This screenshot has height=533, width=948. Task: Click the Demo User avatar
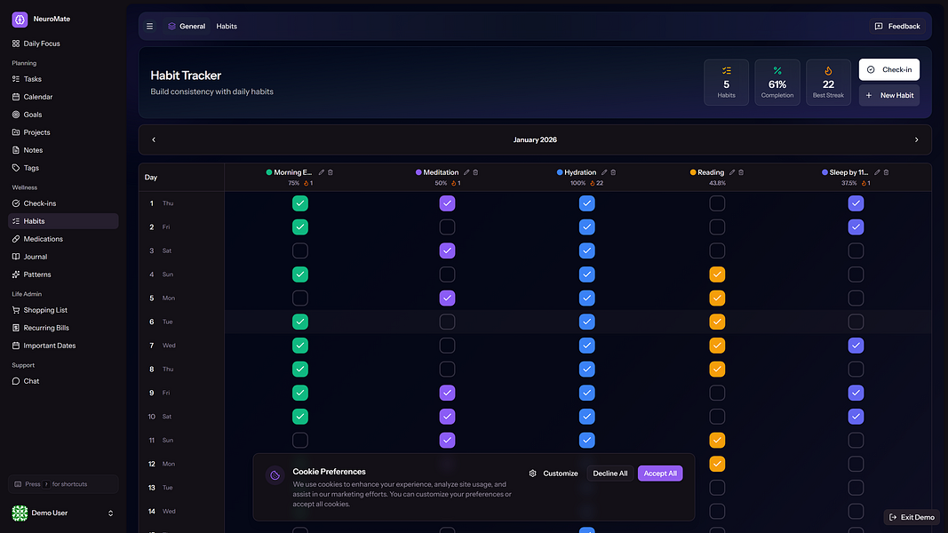(x=20, y=513)
